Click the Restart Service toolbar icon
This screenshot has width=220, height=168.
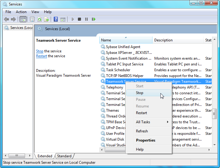point(94,19)
